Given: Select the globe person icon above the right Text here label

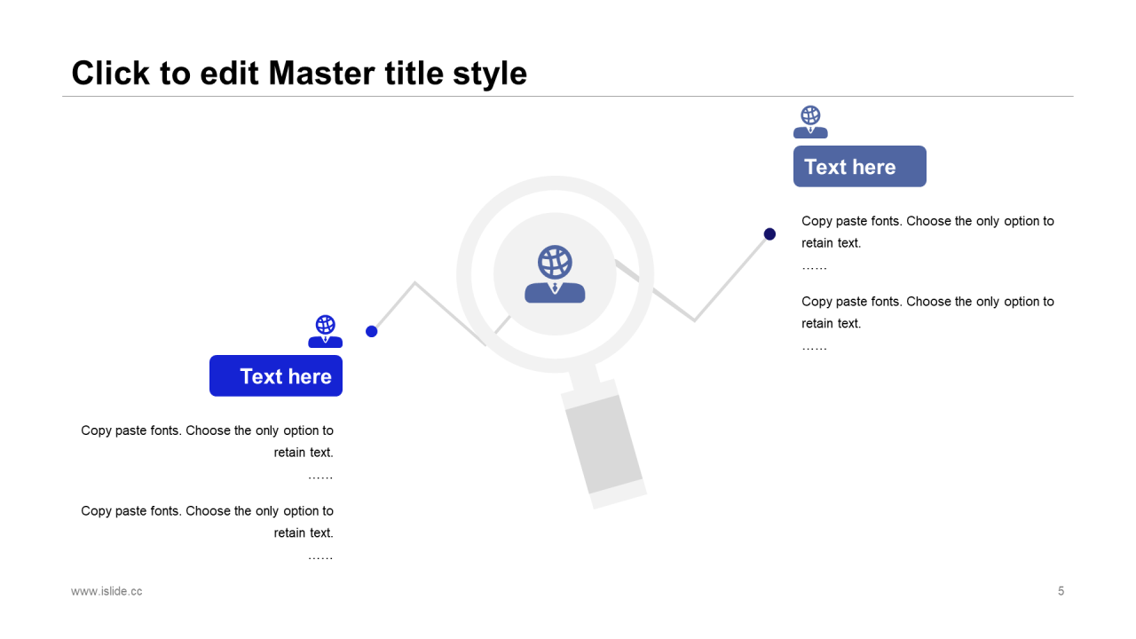Looking at the screenshot, I should (810, 122).
